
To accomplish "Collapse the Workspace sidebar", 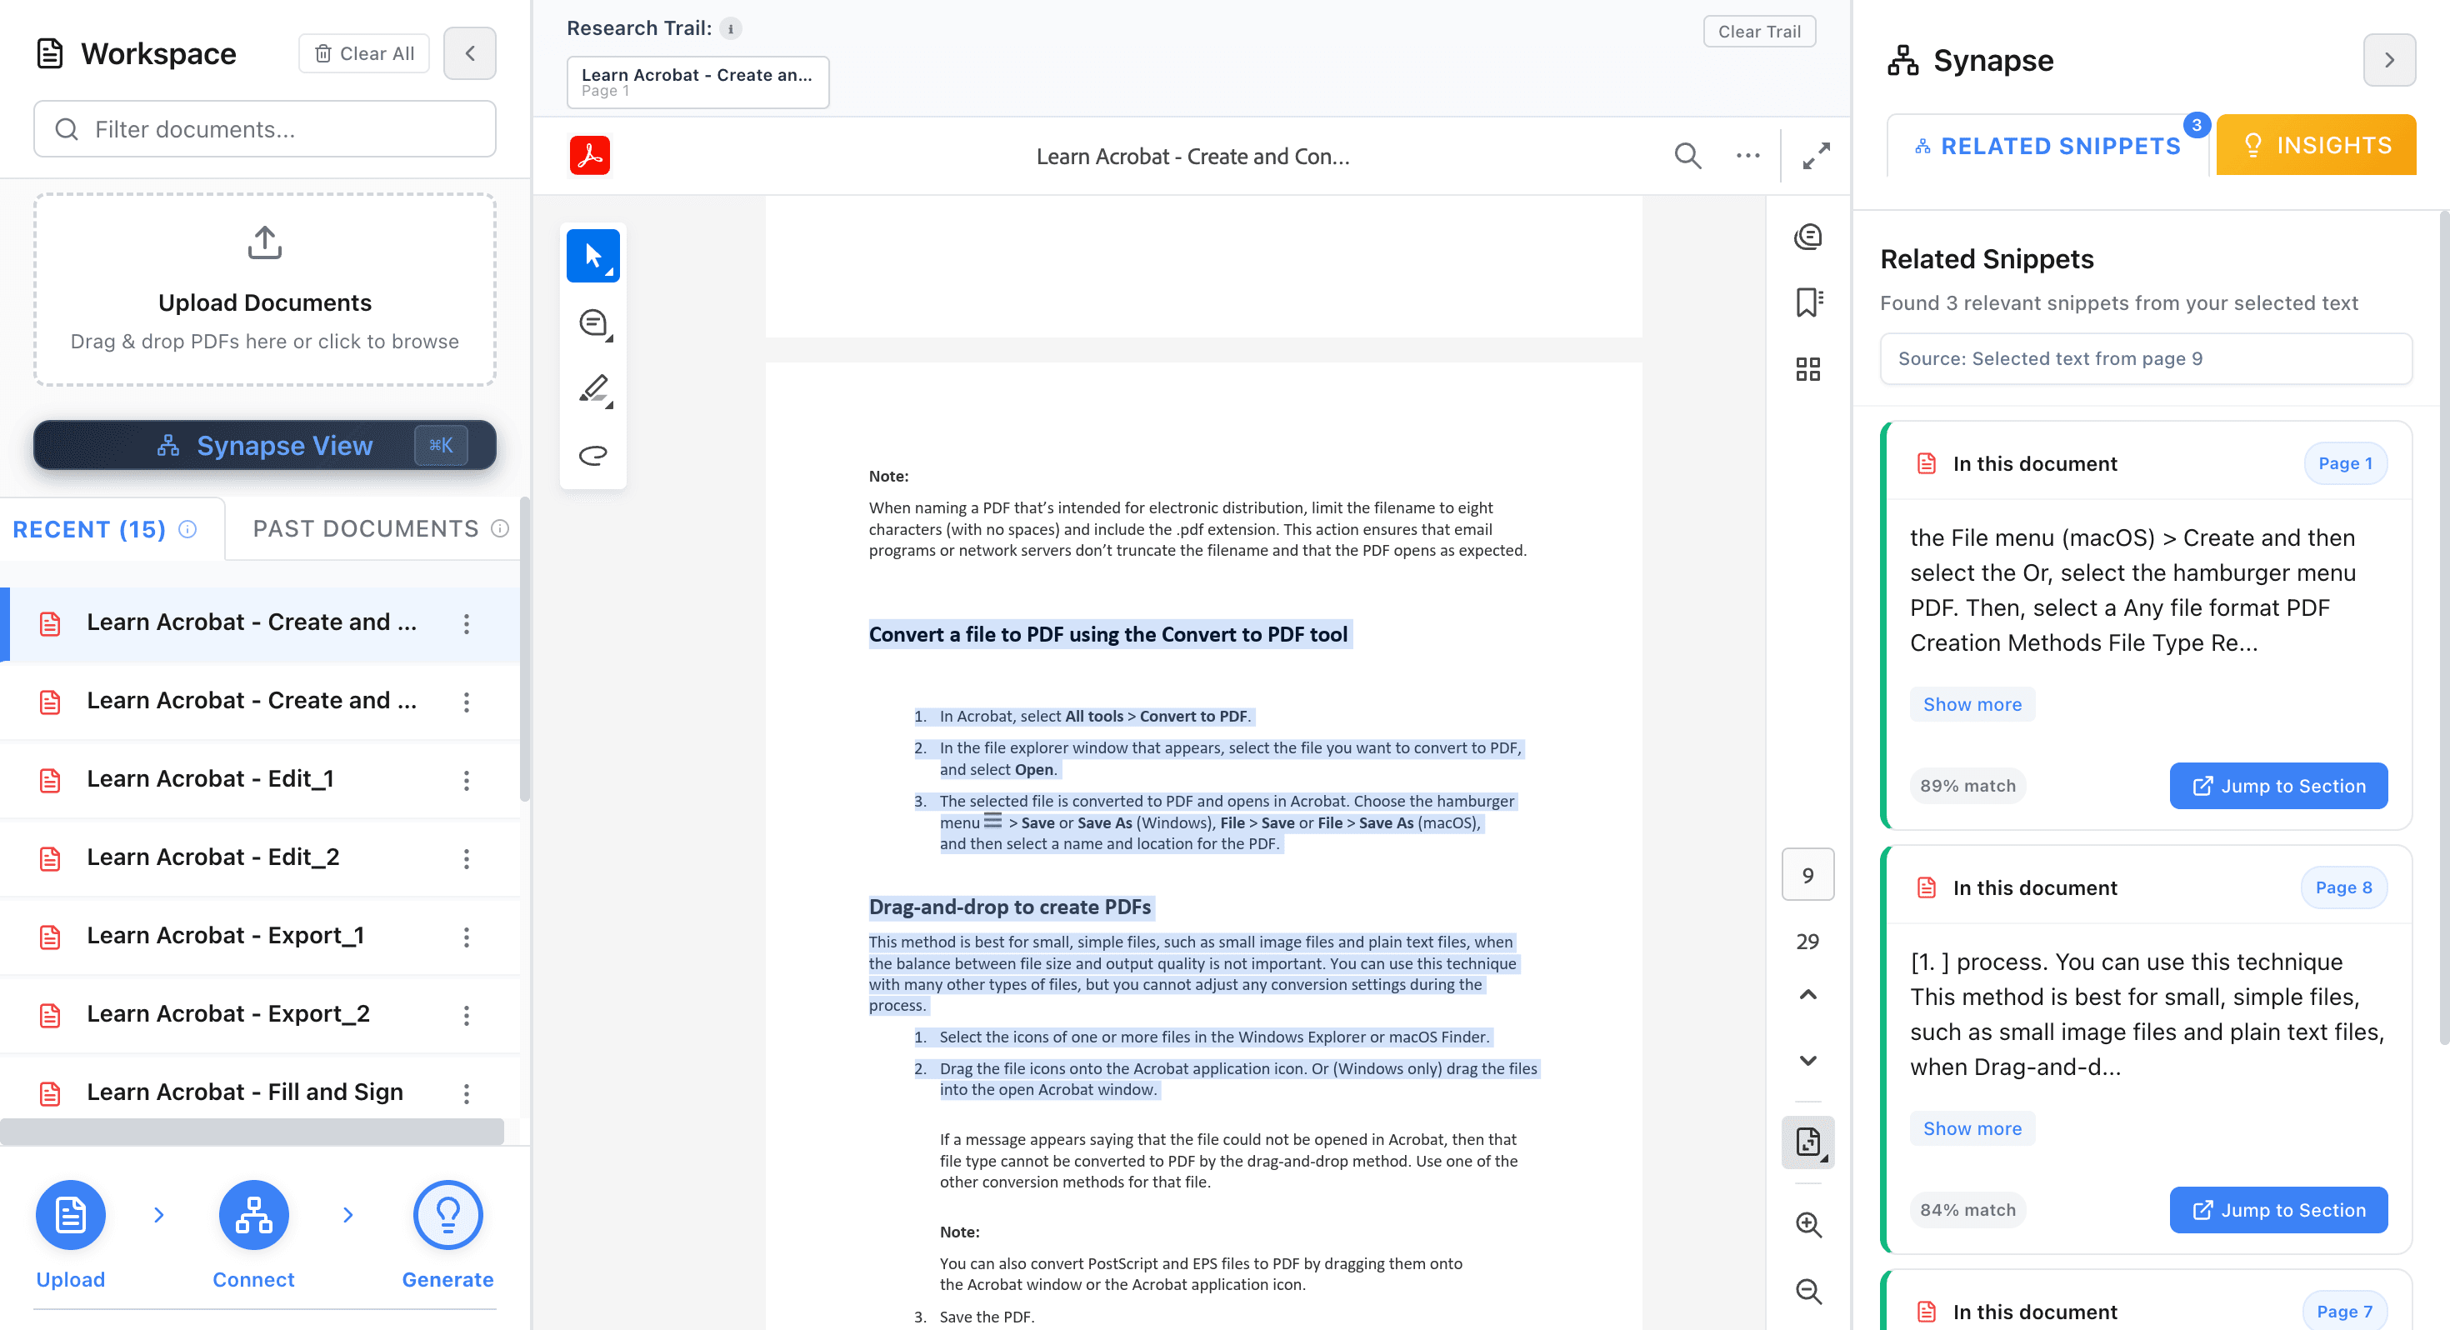I will 470,53.
